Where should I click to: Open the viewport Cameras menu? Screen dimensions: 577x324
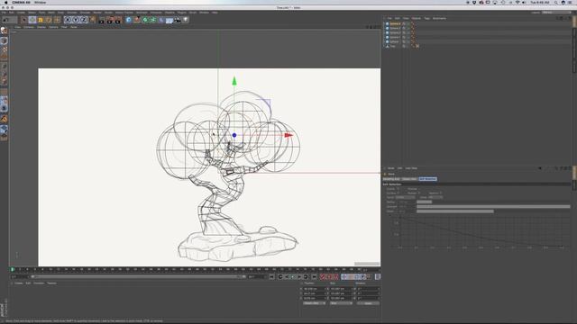click(29, 27)
